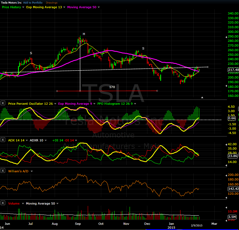The height and width of the screenshot is (230, 239).
Task: Expand PPO Histogram 12 26 9 dropdown arrow
Action: pos(135,104)
